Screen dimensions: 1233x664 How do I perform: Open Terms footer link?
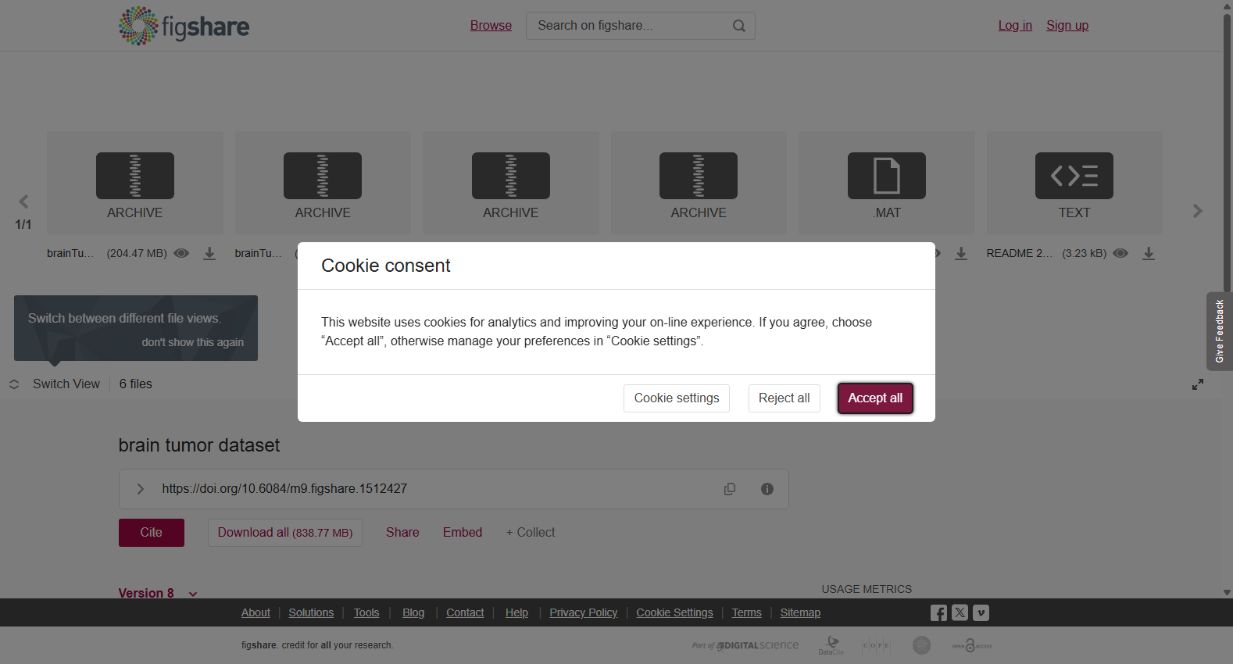(746, 612)
